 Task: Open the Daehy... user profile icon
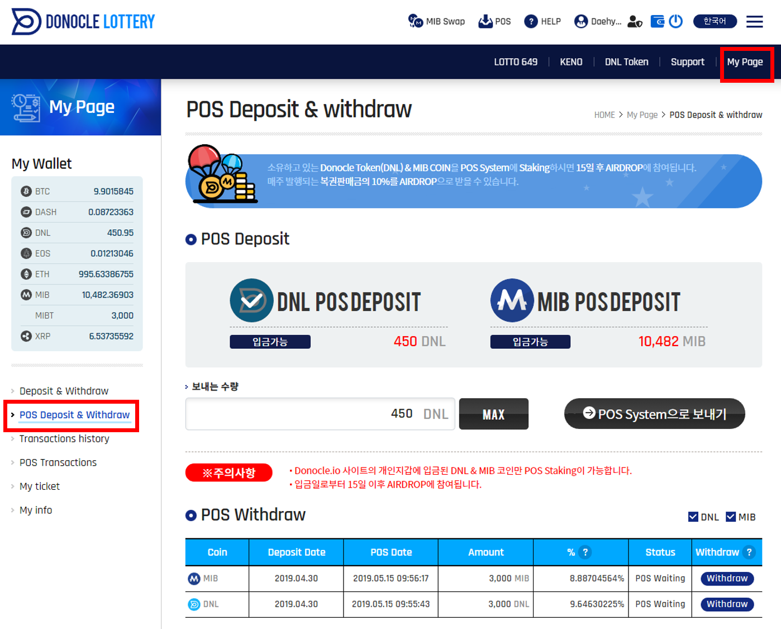[x=581, y=21]
